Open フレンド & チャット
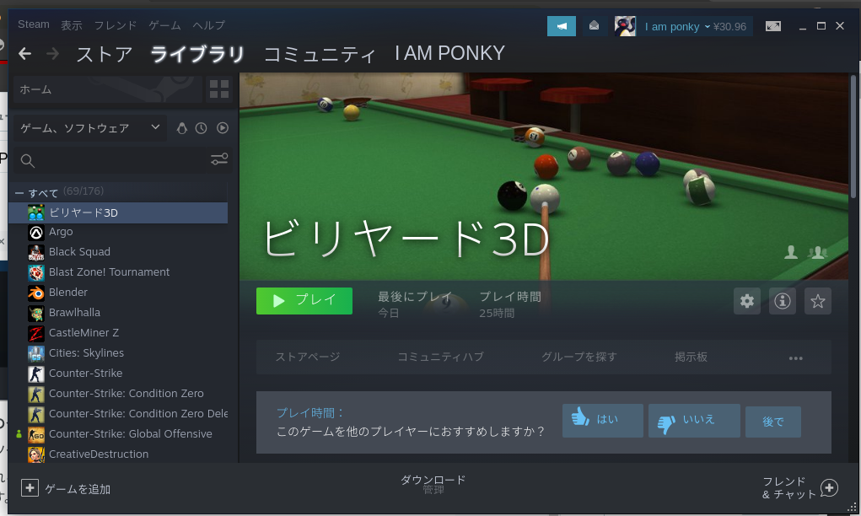The image size is (861, 516). 789,487
